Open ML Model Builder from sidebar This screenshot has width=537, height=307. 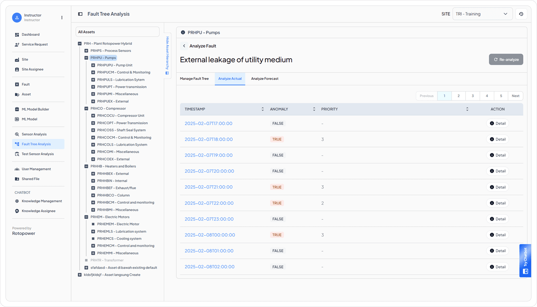[x=35, y=109]
